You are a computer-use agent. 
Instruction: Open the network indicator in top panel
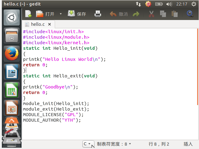tap(138, 4)
